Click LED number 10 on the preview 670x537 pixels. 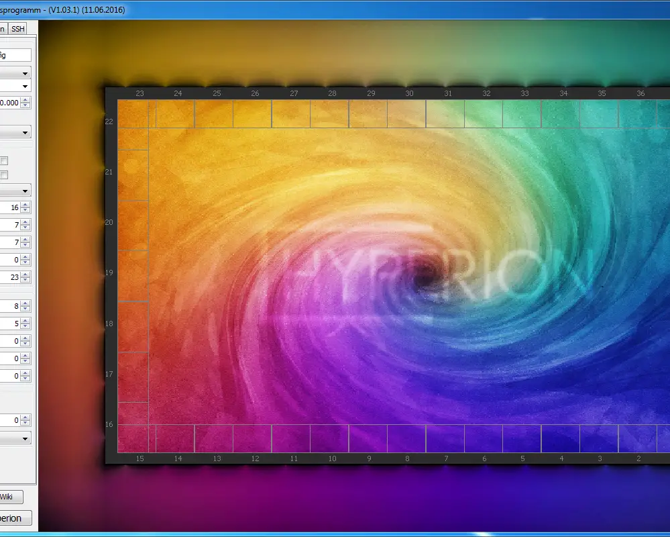(x=333, y=458)
